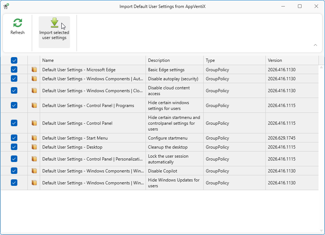This screenshot has width=325, height=235.
Task: Click package icon for Start Menu row
Action: pyautogui.click(x=34, y=138)
